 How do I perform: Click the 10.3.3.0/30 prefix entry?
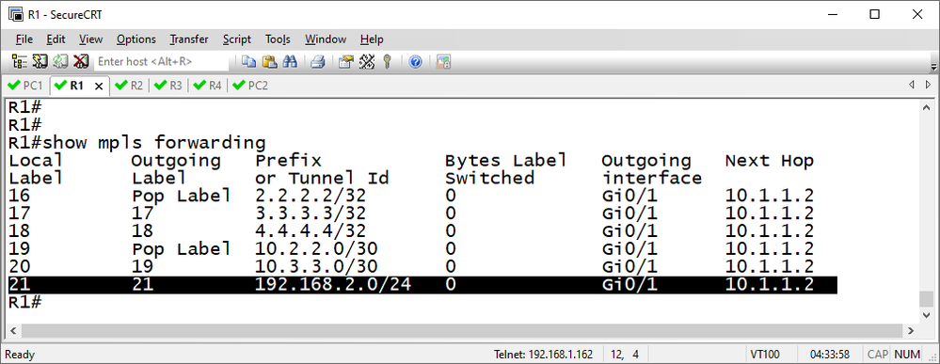317,267
